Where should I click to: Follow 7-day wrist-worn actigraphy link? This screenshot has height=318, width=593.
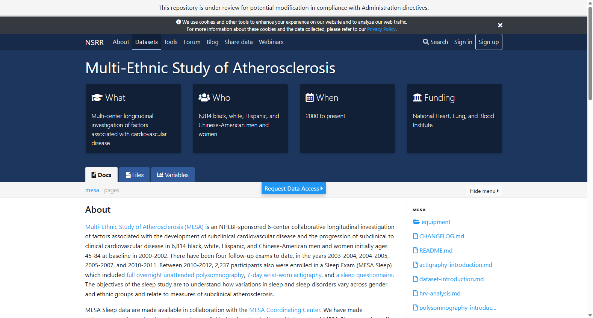pos(284,275)
